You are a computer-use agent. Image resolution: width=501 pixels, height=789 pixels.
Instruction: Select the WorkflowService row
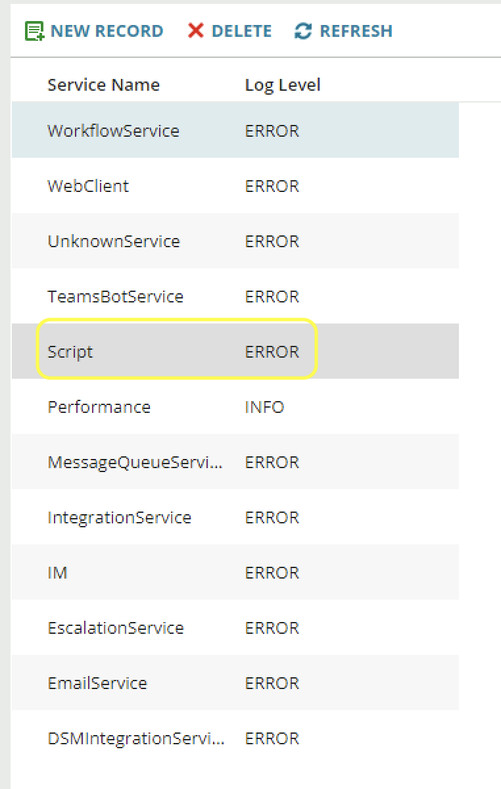tap(235, 130)
